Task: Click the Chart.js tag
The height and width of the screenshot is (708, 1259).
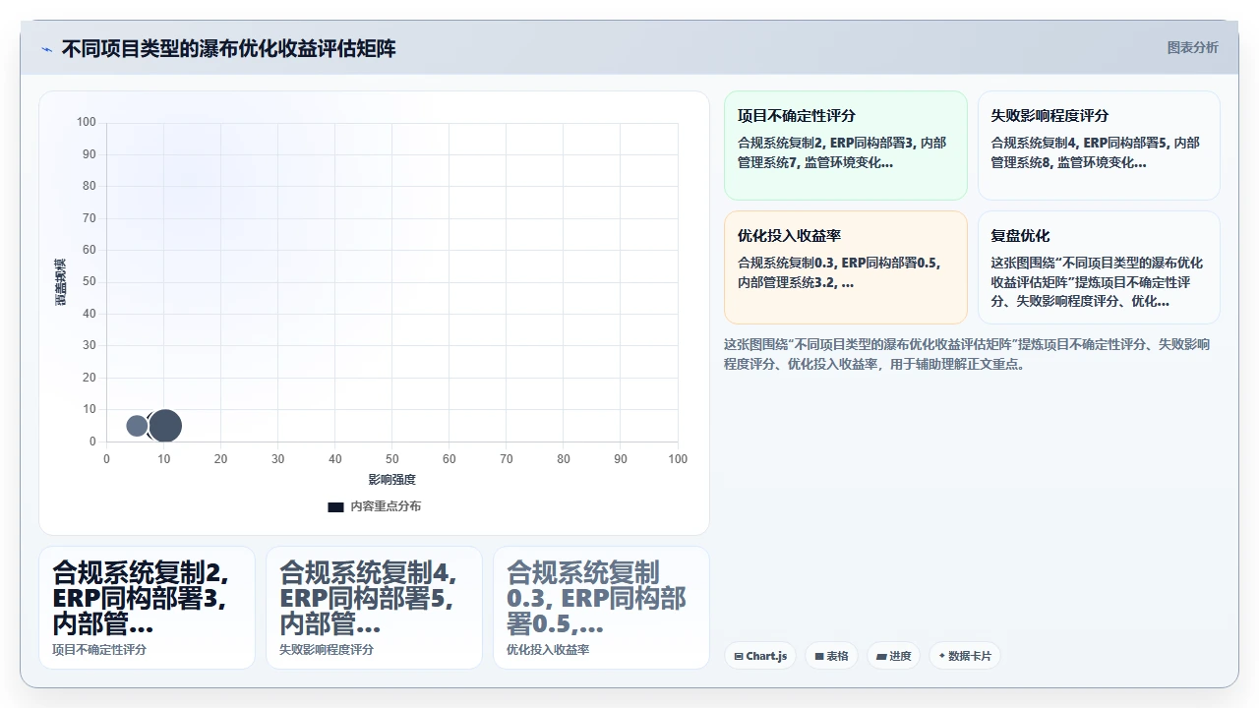Action: coord(760,656)
